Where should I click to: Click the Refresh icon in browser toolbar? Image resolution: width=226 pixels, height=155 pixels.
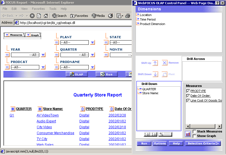tap(39, 16)
